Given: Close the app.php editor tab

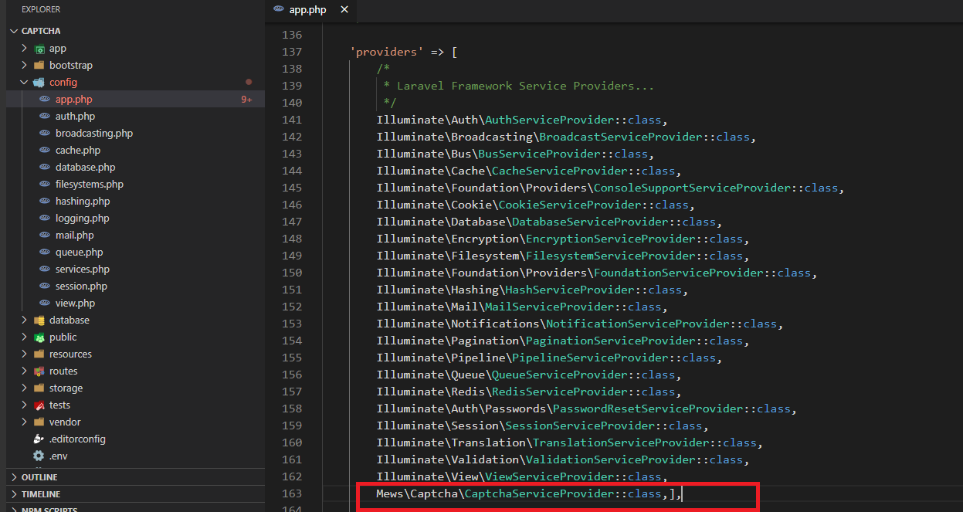Looking at the screenshot, I should tap(344, 10).
